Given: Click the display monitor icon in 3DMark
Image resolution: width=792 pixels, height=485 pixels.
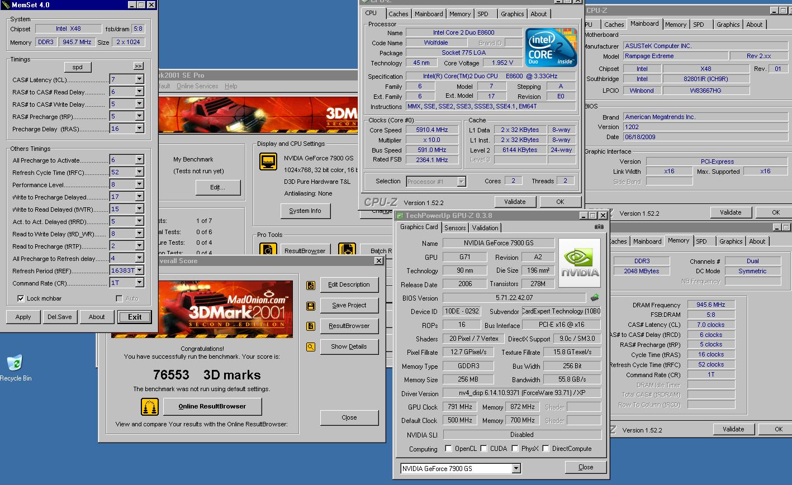Looking at the screenshot, I should pos(268,161).
